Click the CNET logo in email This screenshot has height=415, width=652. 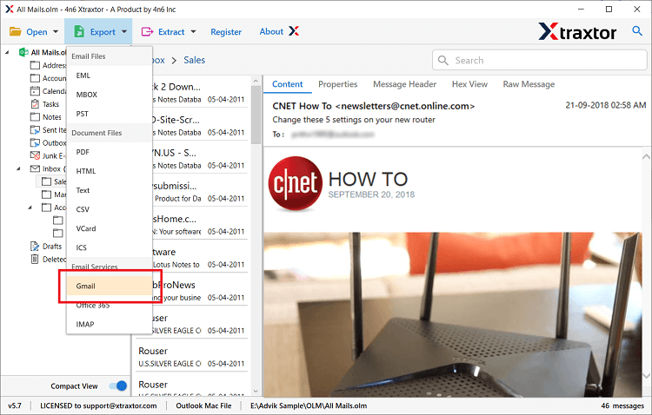[x=296, y=183]
